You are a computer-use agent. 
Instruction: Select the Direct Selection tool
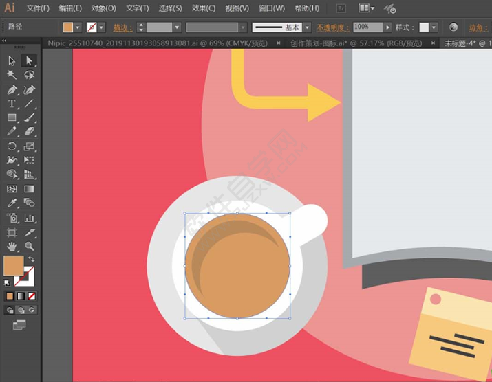coord(29,60)
